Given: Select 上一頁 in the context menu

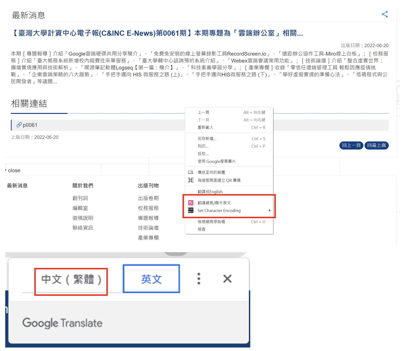Looking at the screenshot, I should coord(229,112).
